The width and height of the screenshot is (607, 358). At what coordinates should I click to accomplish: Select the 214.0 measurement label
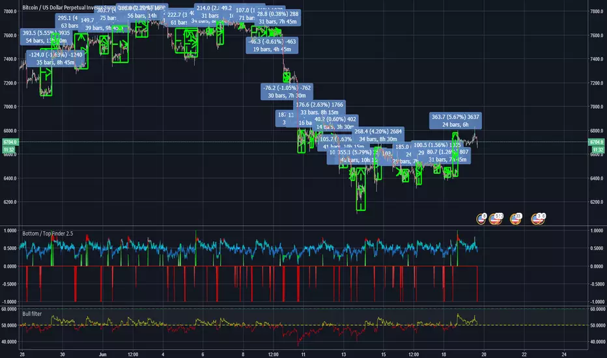[206, 12]
